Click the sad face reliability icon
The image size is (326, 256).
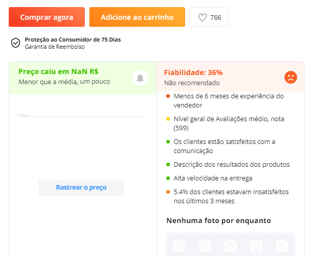pyautogui.click(x=291, y=78)
